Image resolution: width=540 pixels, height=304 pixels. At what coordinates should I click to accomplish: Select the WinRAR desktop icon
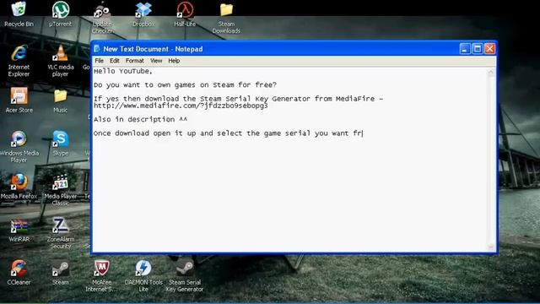tap(19, 230)
